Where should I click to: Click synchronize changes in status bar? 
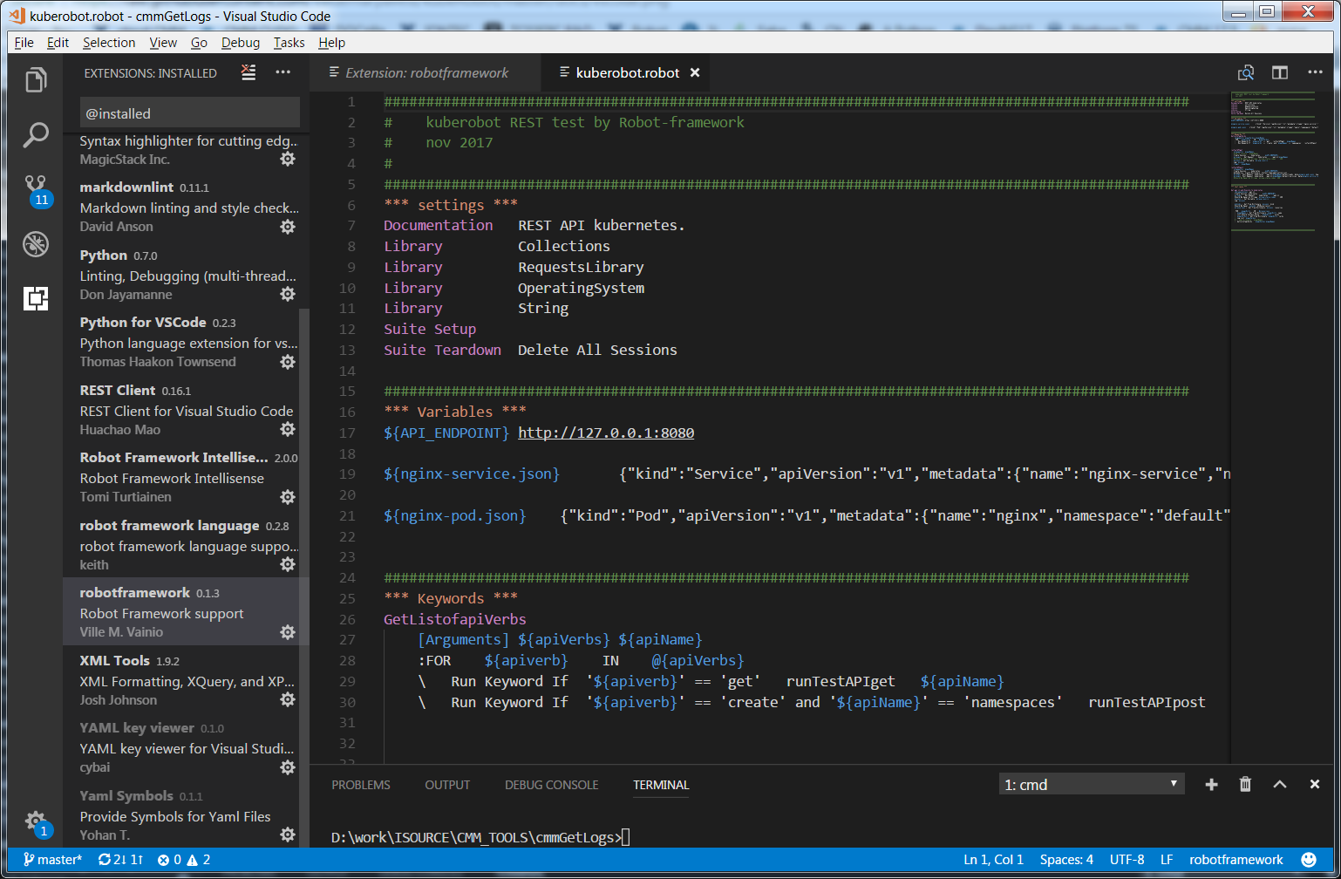[x=120, y=860]
